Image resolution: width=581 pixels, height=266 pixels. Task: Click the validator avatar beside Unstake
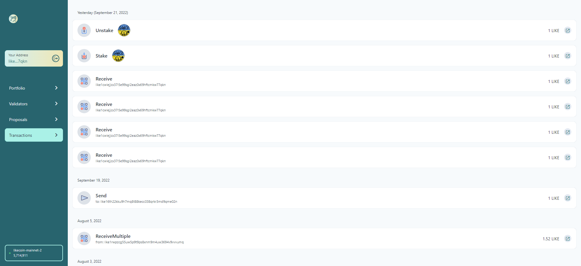(x=124, y=30)
